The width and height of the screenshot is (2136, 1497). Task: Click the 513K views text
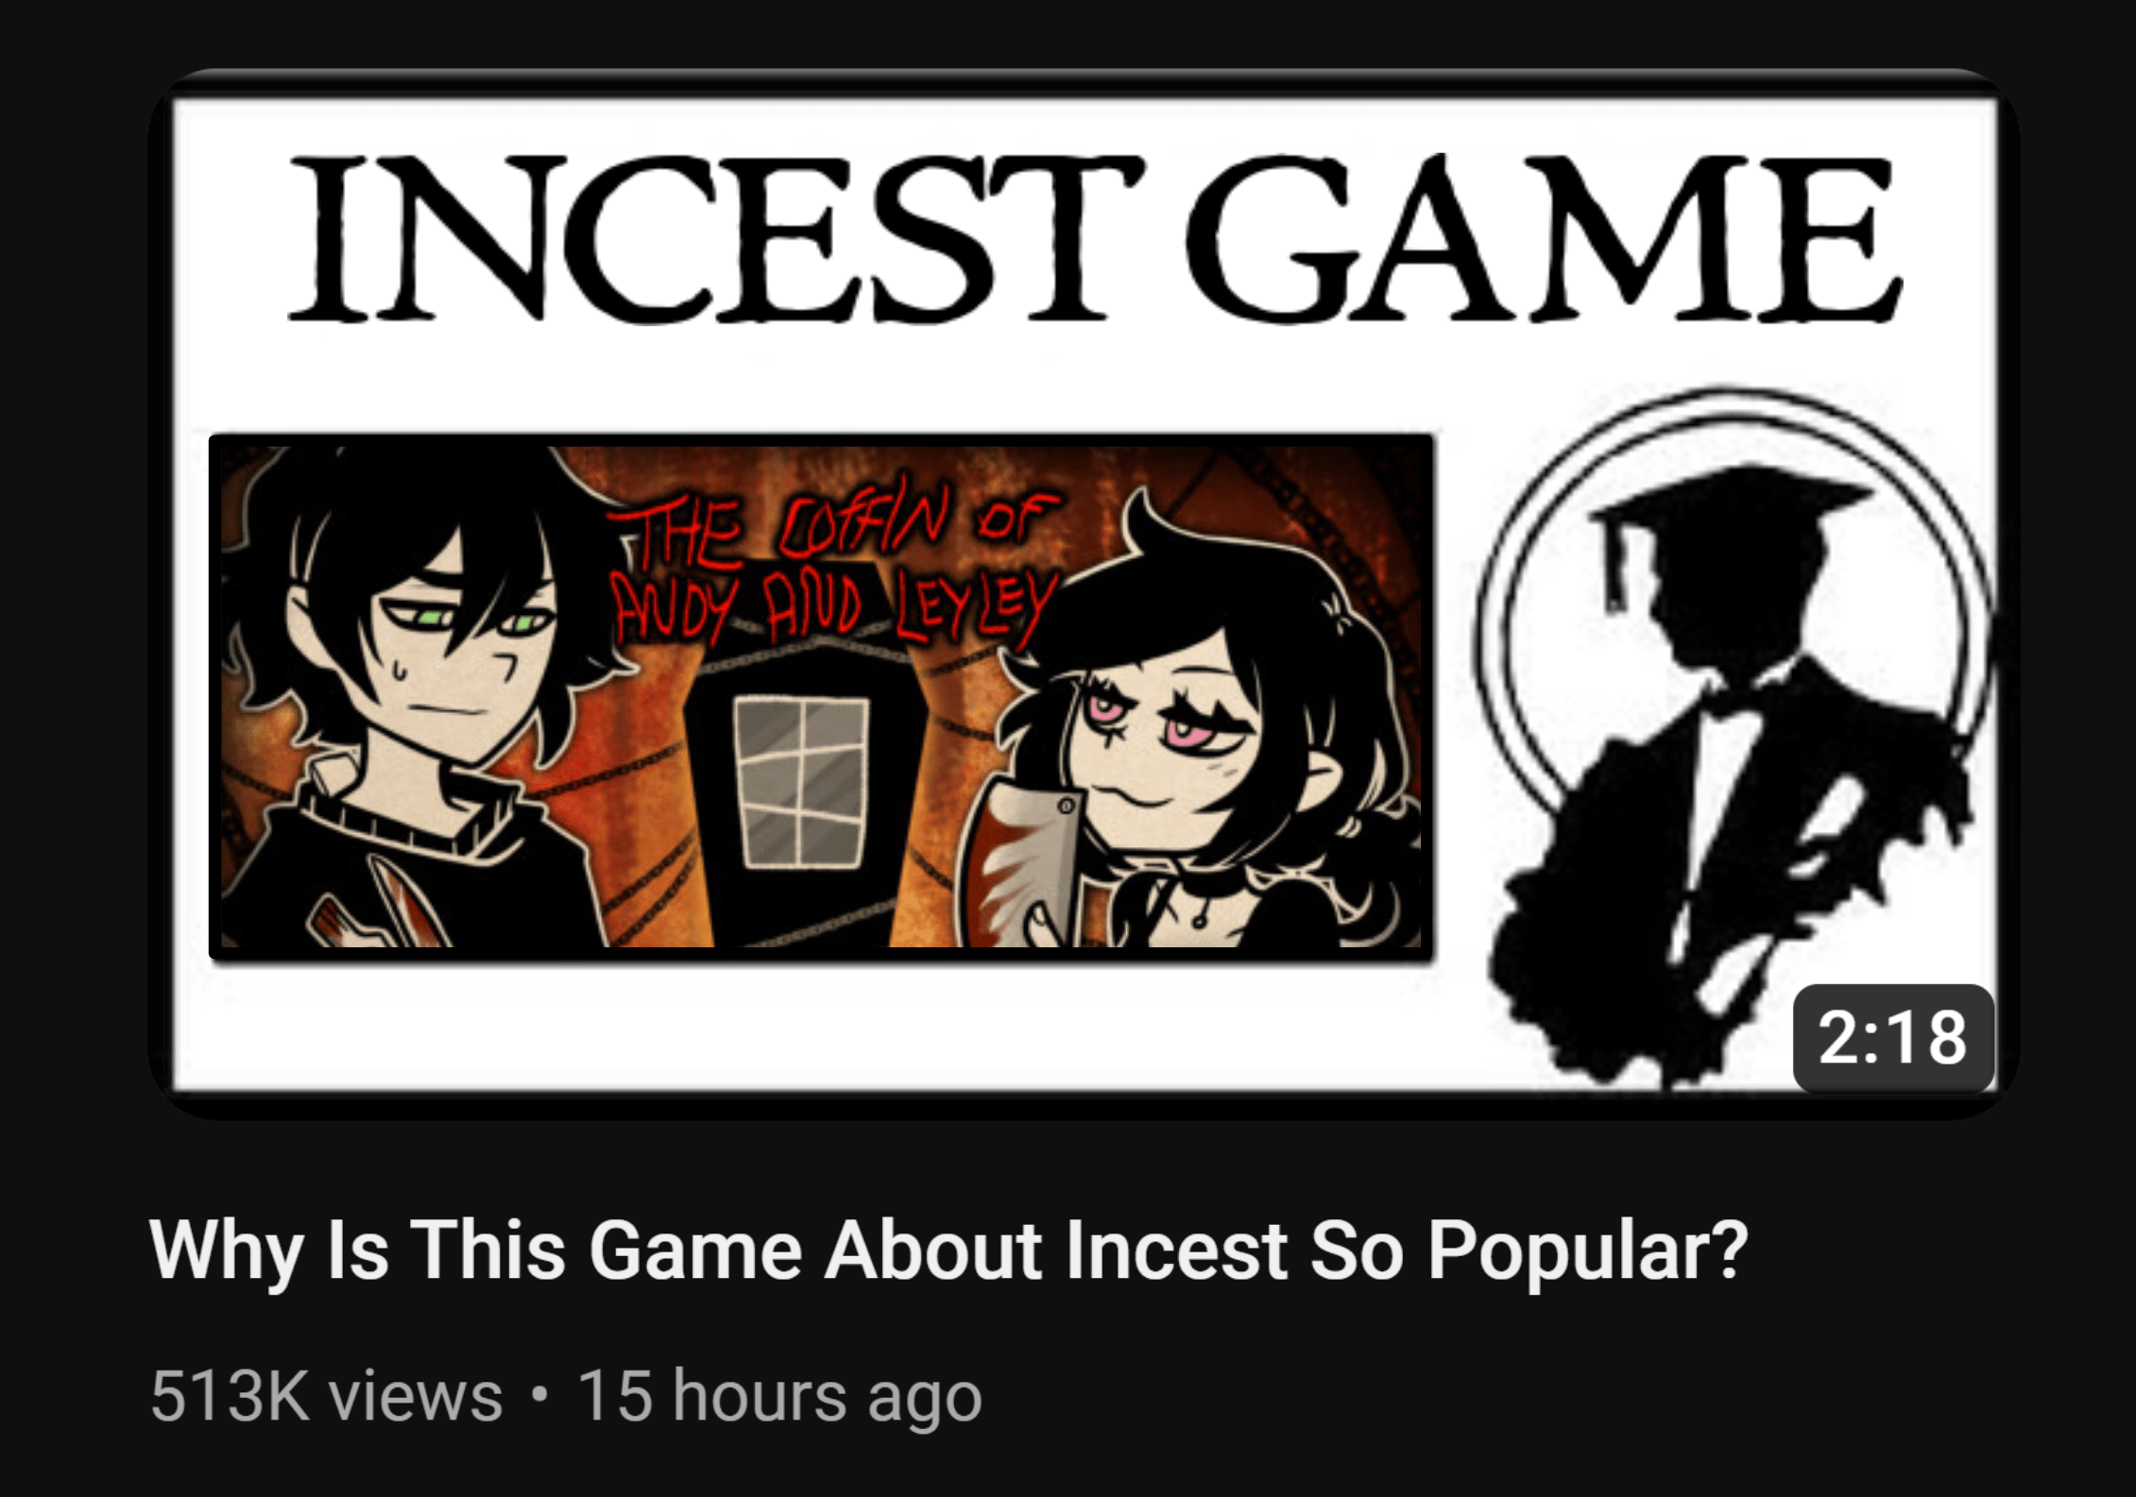coord(327,1395)
